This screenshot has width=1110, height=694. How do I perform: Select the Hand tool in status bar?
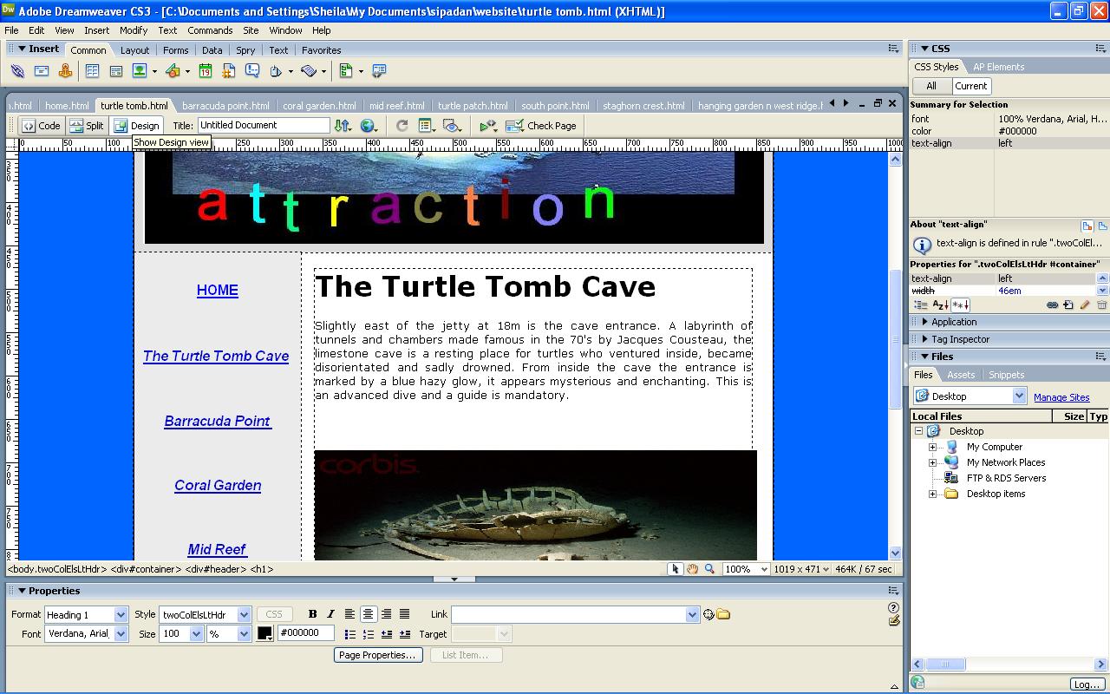pyautogui.click(x=693, y=569)
